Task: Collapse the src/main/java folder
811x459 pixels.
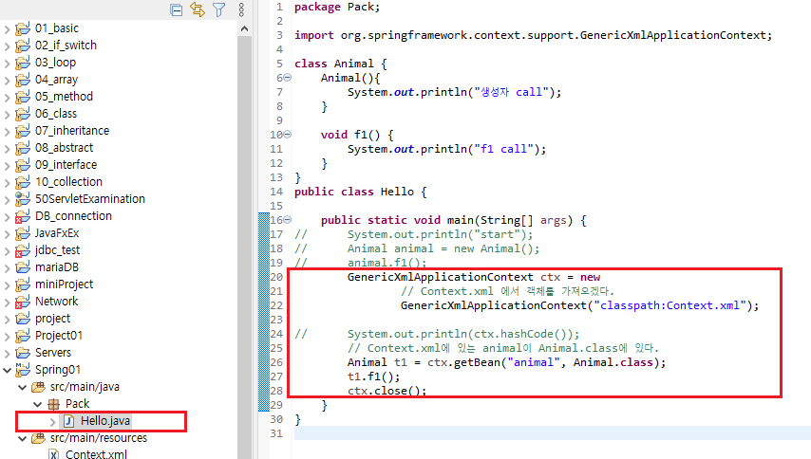Action: point(22,387)
